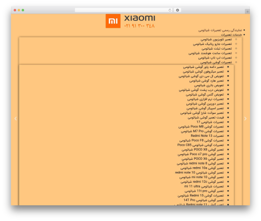Open تعمیر تلویزیون شیائومی submenu item
This screenshot has width=261, height=221.
click(216, 40)
